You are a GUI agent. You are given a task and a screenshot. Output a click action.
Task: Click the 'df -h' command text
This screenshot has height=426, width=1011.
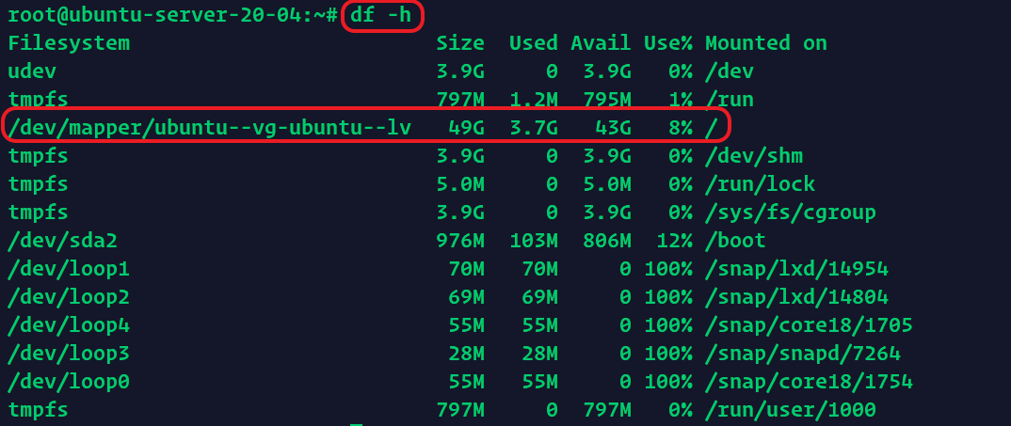tap(381, 14)
